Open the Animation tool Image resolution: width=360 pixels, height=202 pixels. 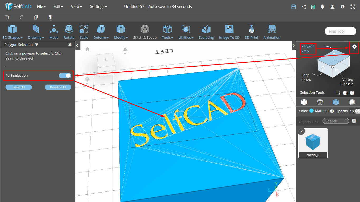coord(272,32)
